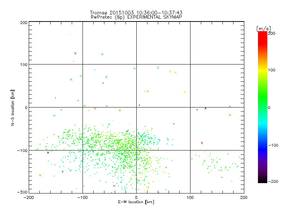Click the "N-S location [km]" axis label
This screenshot has width=287, height=215.
click(x=13, y=107)
